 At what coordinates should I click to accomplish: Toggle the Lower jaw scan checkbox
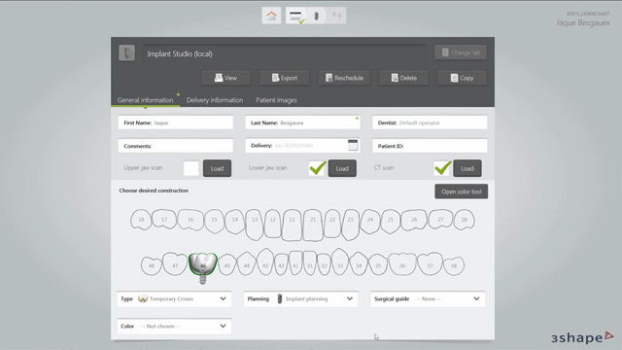point(318,168)
